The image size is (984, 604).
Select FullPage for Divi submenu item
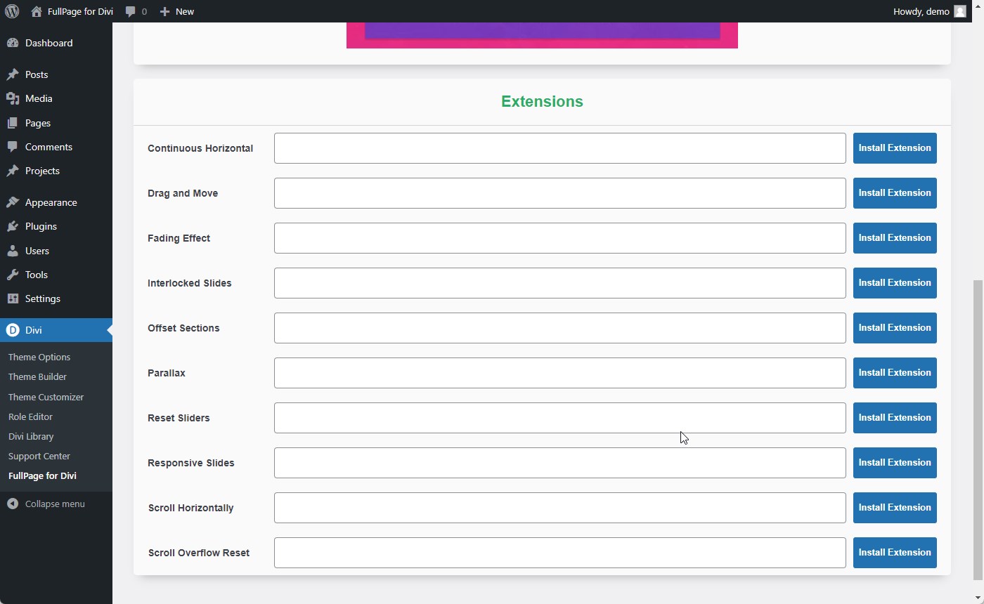coord(42,475)
